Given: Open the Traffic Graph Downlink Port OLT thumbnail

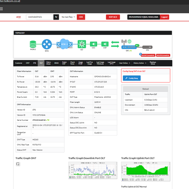Looking at the screenshot, I should (x=93, y=170).
